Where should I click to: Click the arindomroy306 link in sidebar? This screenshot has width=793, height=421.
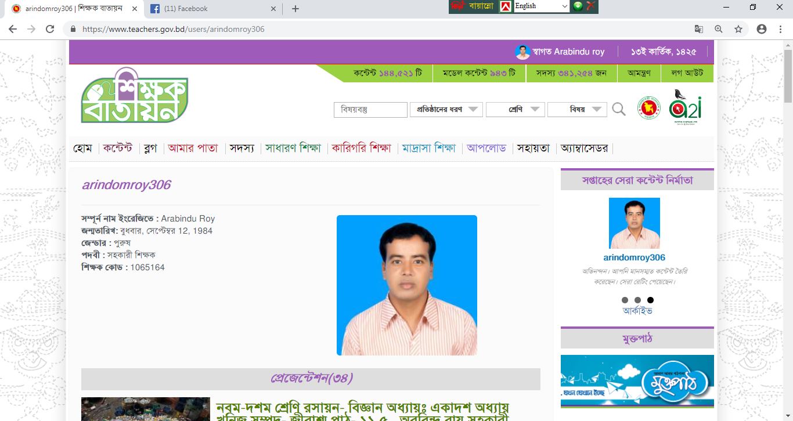[635, 257]
